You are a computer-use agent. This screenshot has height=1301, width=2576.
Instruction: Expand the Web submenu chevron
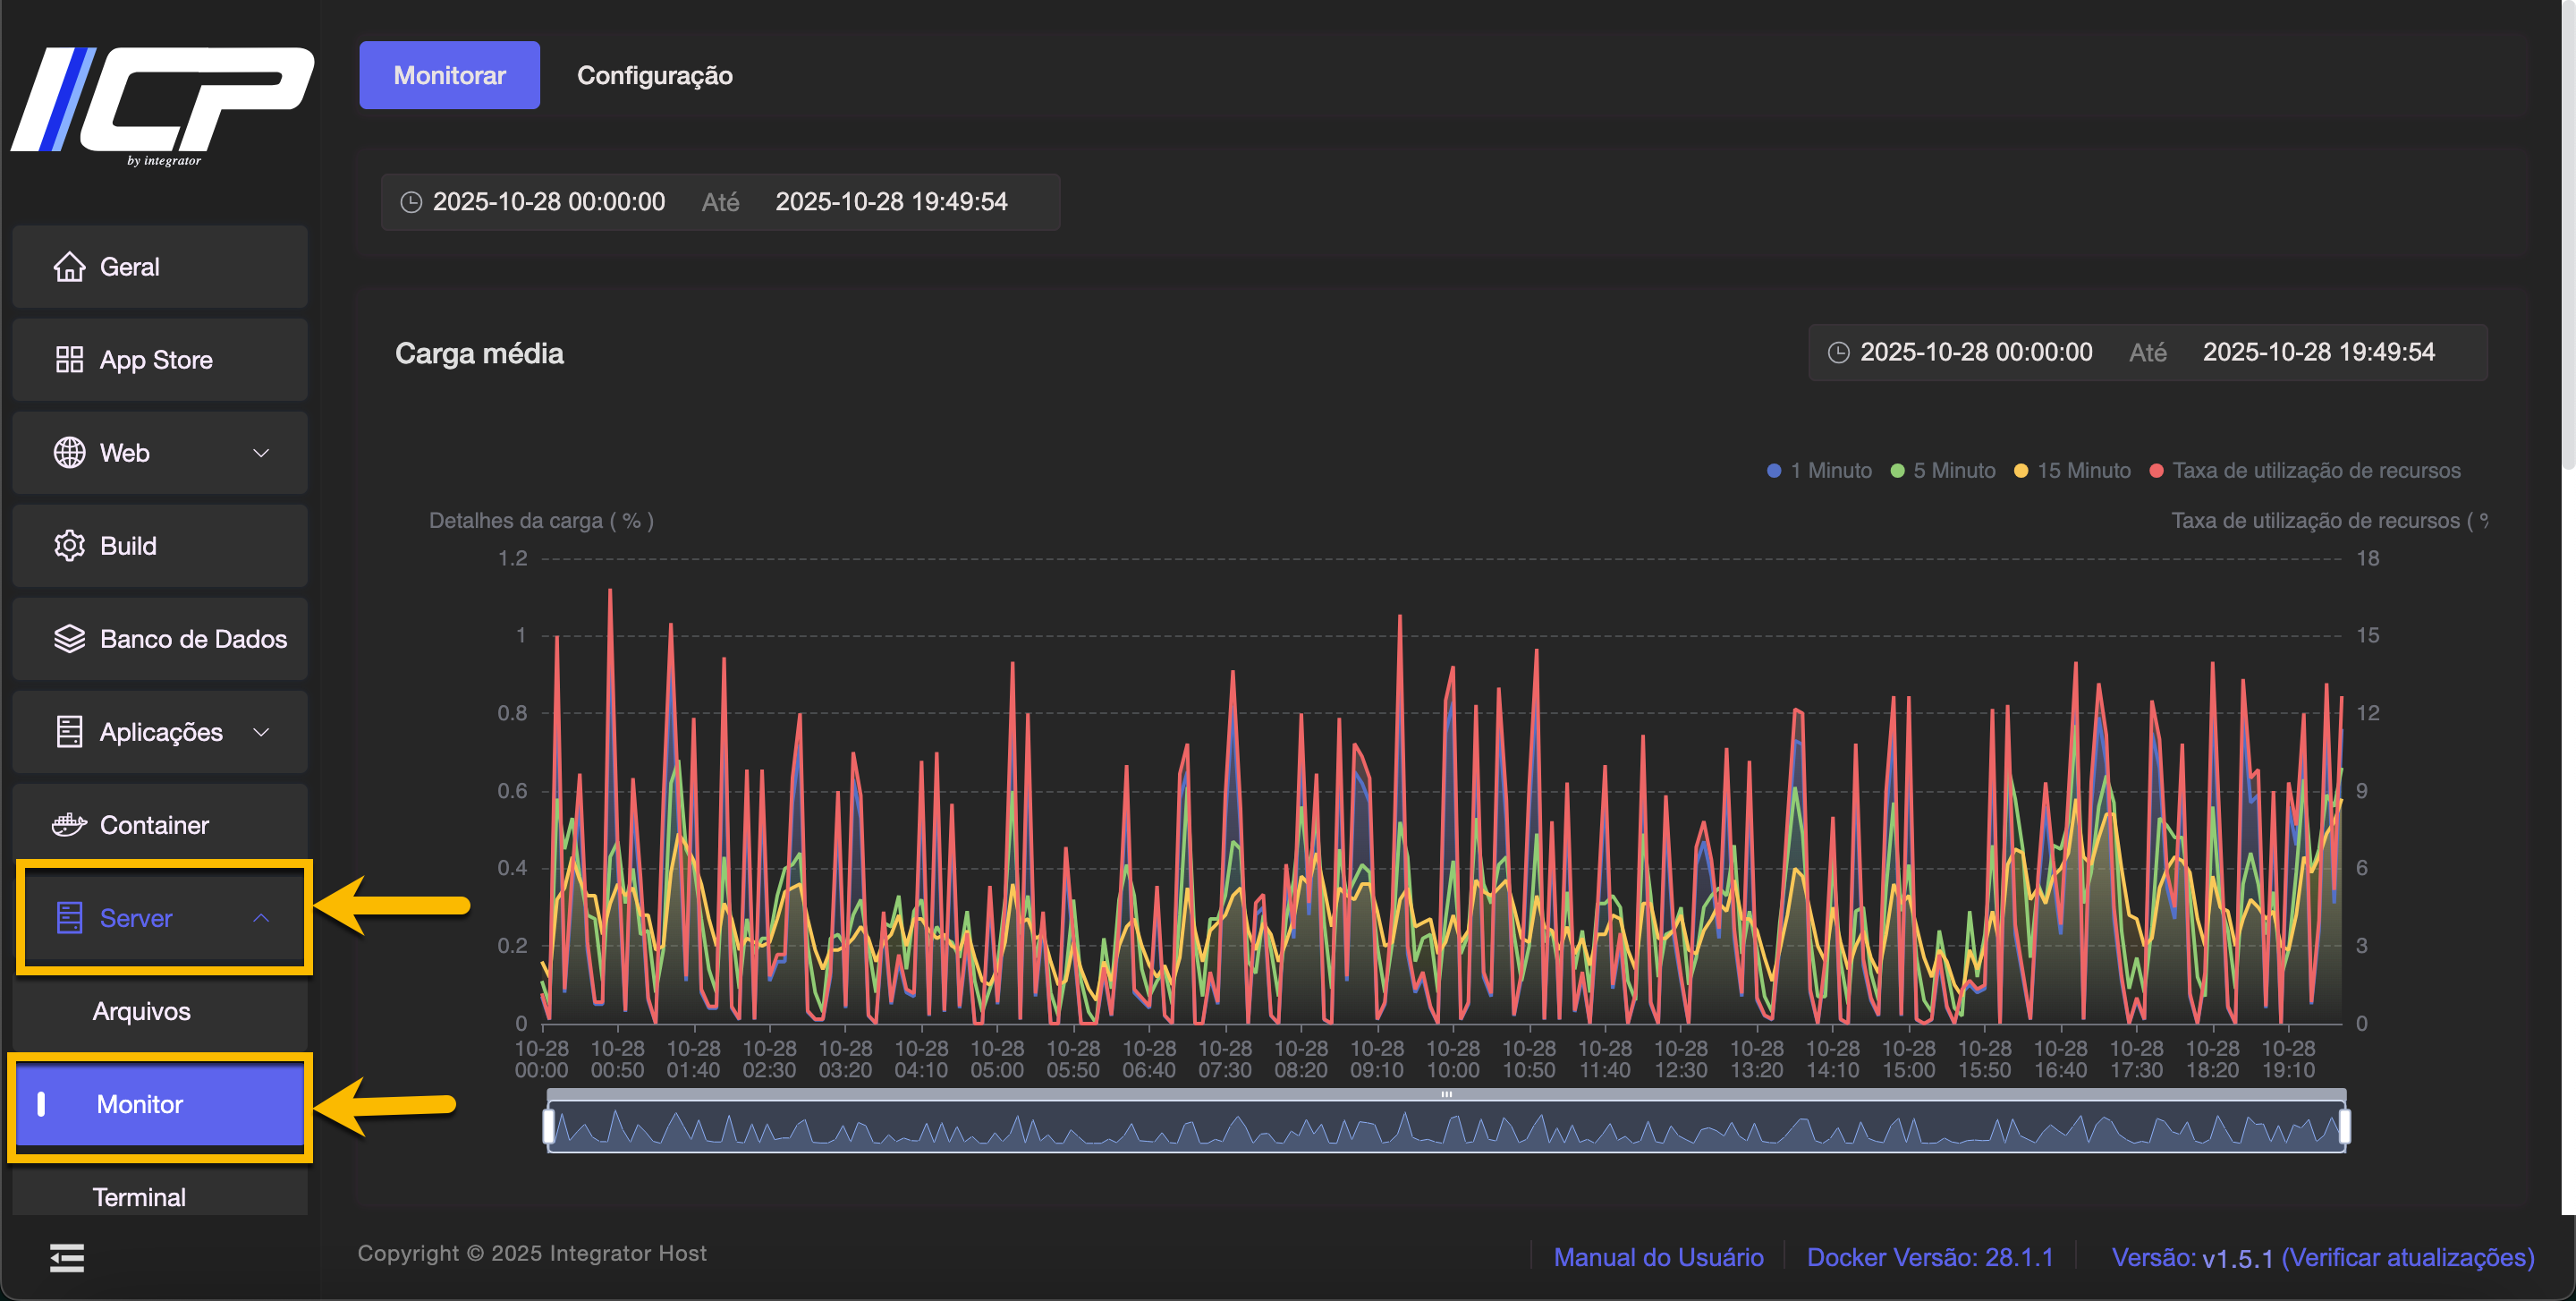coord(261,453)
